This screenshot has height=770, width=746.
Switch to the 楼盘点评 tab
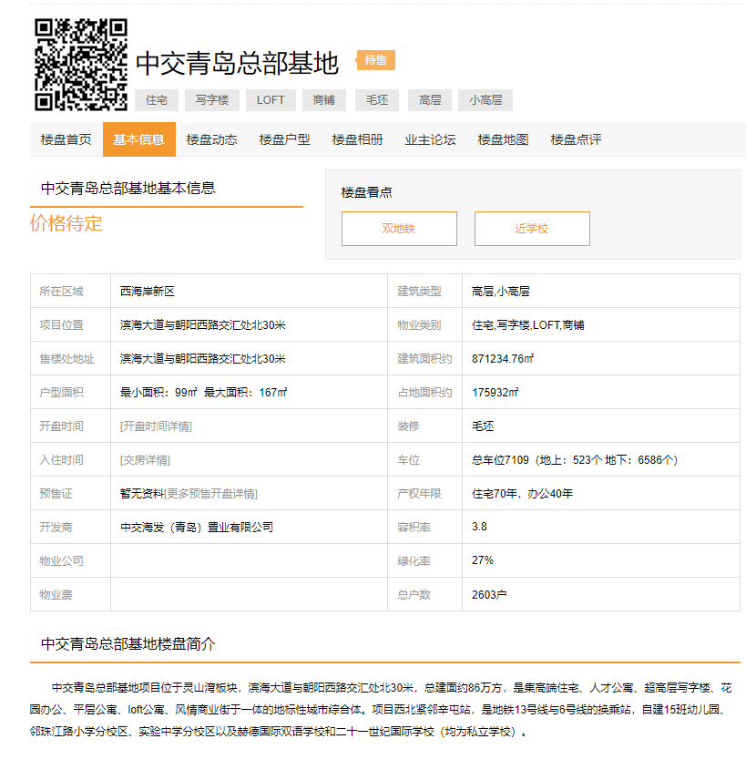(577, 139)
